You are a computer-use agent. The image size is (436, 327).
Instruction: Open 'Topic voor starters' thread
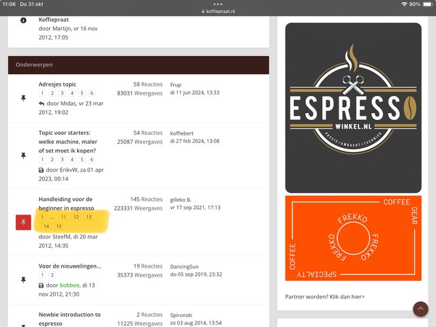point(68,142)
